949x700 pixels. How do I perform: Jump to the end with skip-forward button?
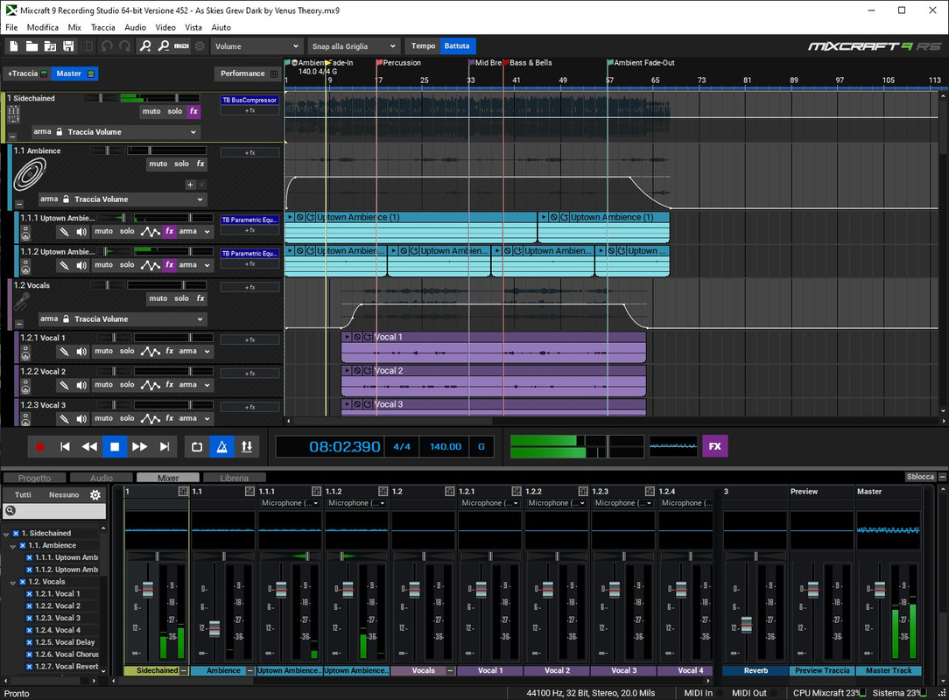click(x=164, y=446)
